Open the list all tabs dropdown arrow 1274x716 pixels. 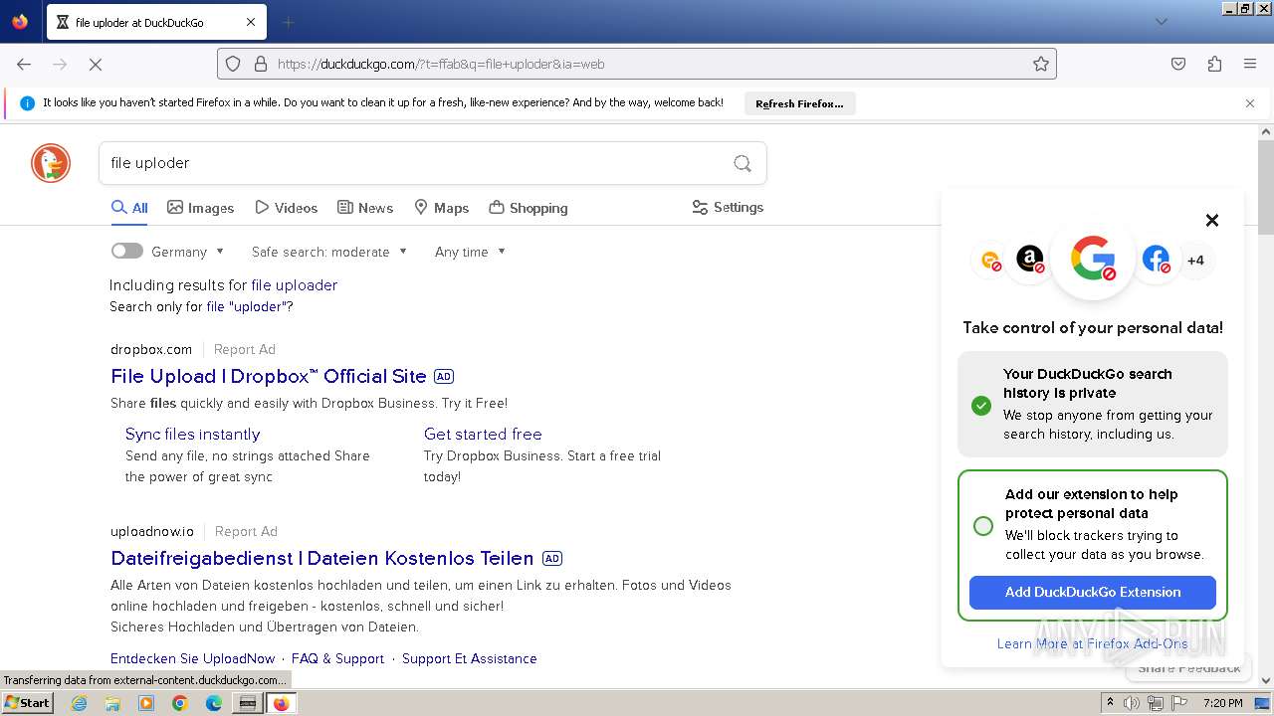(x=1162, y=22)
